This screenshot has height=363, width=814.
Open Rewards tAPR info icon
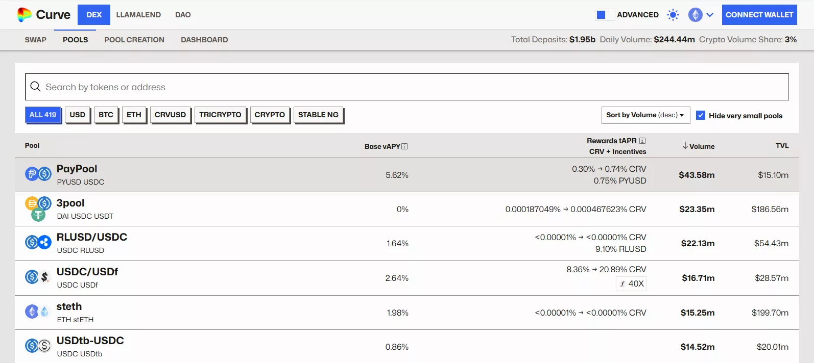[642, 141]
